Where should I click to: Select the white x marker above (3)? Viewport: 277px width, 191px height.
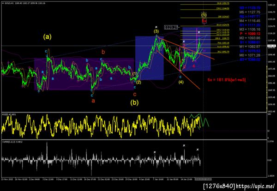156,27
